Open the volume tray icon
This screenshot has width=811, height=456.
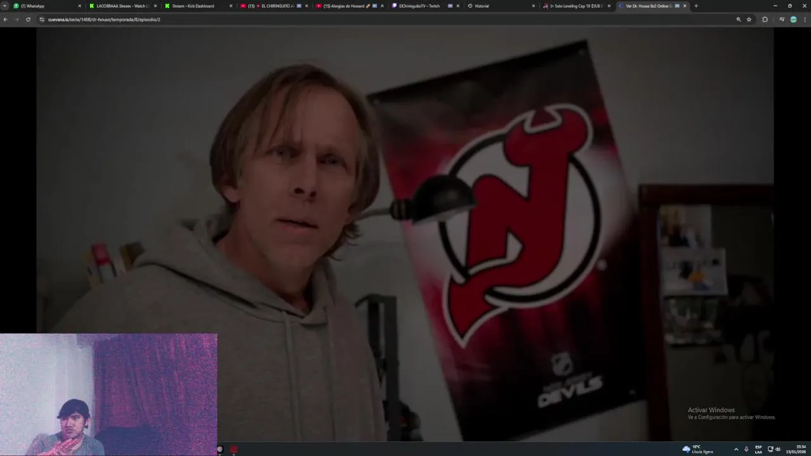[x=778, y=449]
